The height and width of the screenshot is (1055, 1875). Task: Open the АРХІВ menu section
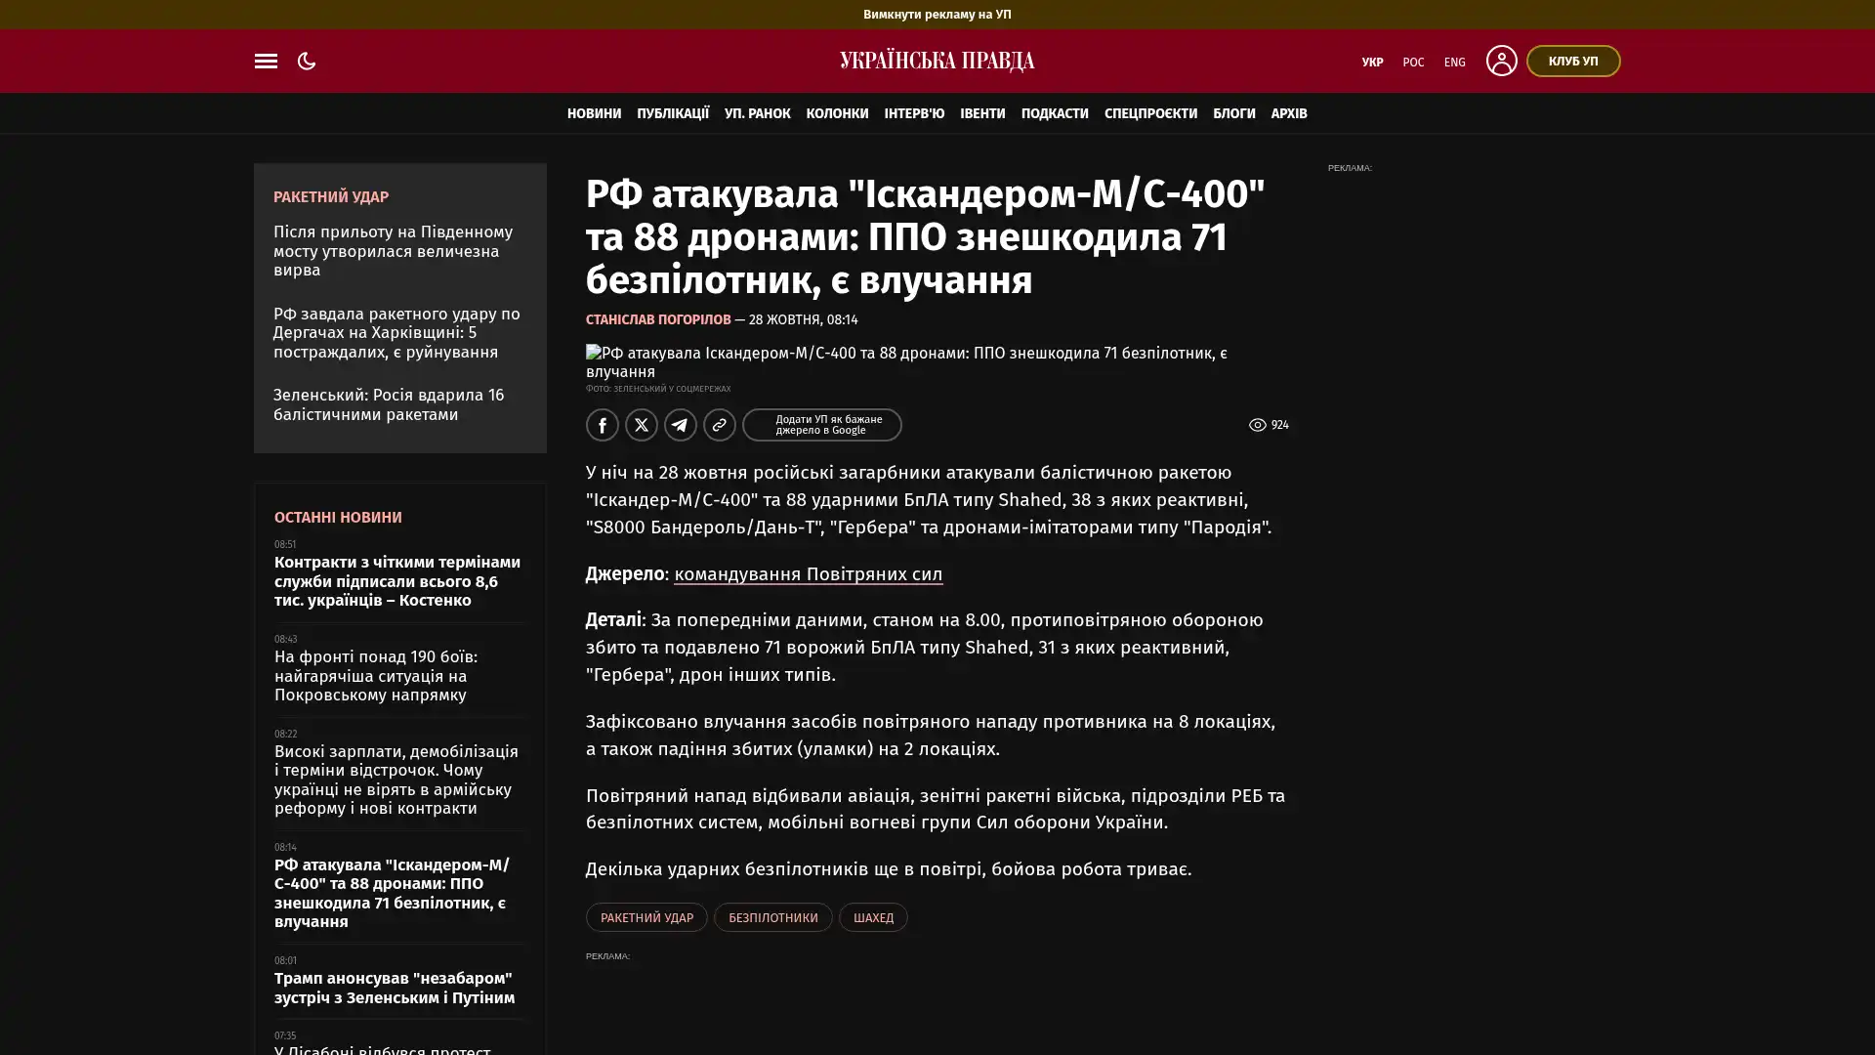coord(1289,113)
